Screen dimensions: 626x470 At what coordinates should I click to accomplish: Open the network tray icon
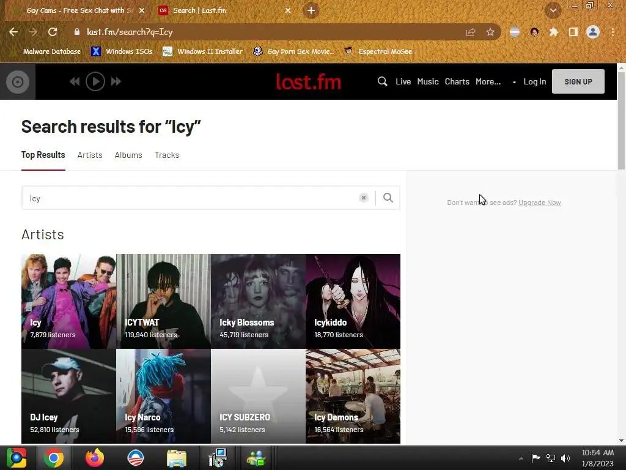click(551, 458)
